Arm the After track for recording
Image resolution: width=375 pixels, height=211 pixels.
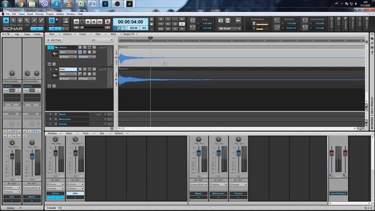click(90, 69)
